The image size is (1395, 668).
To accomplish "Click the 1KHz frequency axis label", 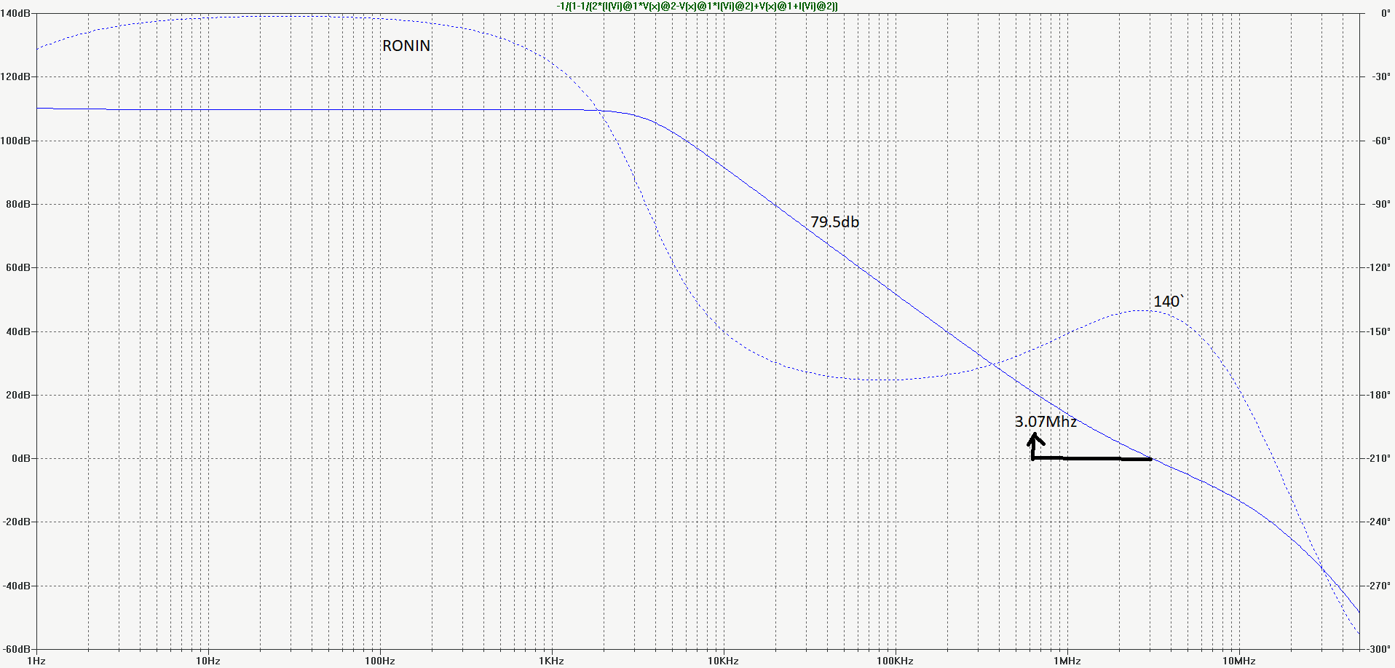I will (x=552, y=661).
